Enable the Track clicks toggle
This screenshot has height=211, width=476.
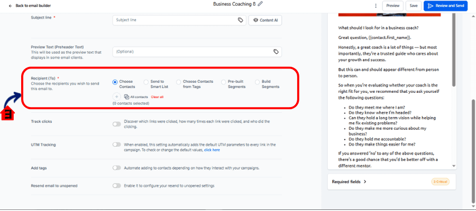tap(116, 124)
